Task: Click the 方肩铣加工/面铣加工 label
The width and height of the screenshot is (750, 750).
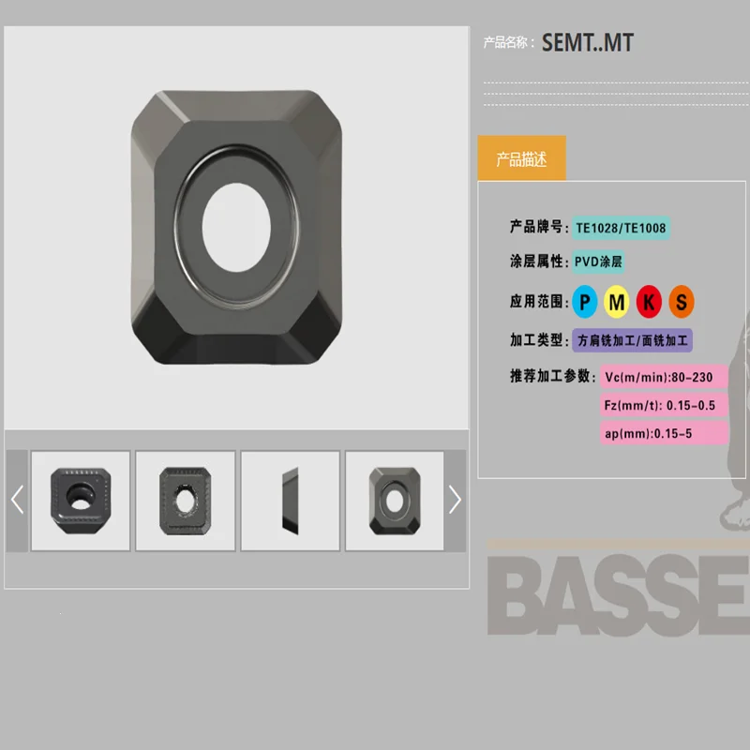Action: point(632,340)
